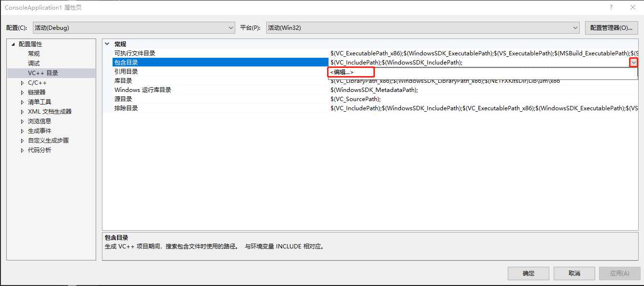
Task: Click the 可执行文件目录 value field
Action: pos(483,53)
